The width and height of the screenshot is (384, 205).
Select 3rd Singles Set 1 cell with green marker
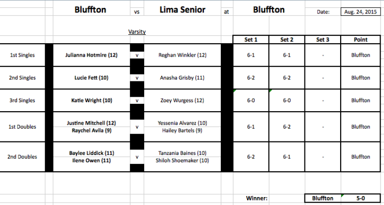(251, 100)
